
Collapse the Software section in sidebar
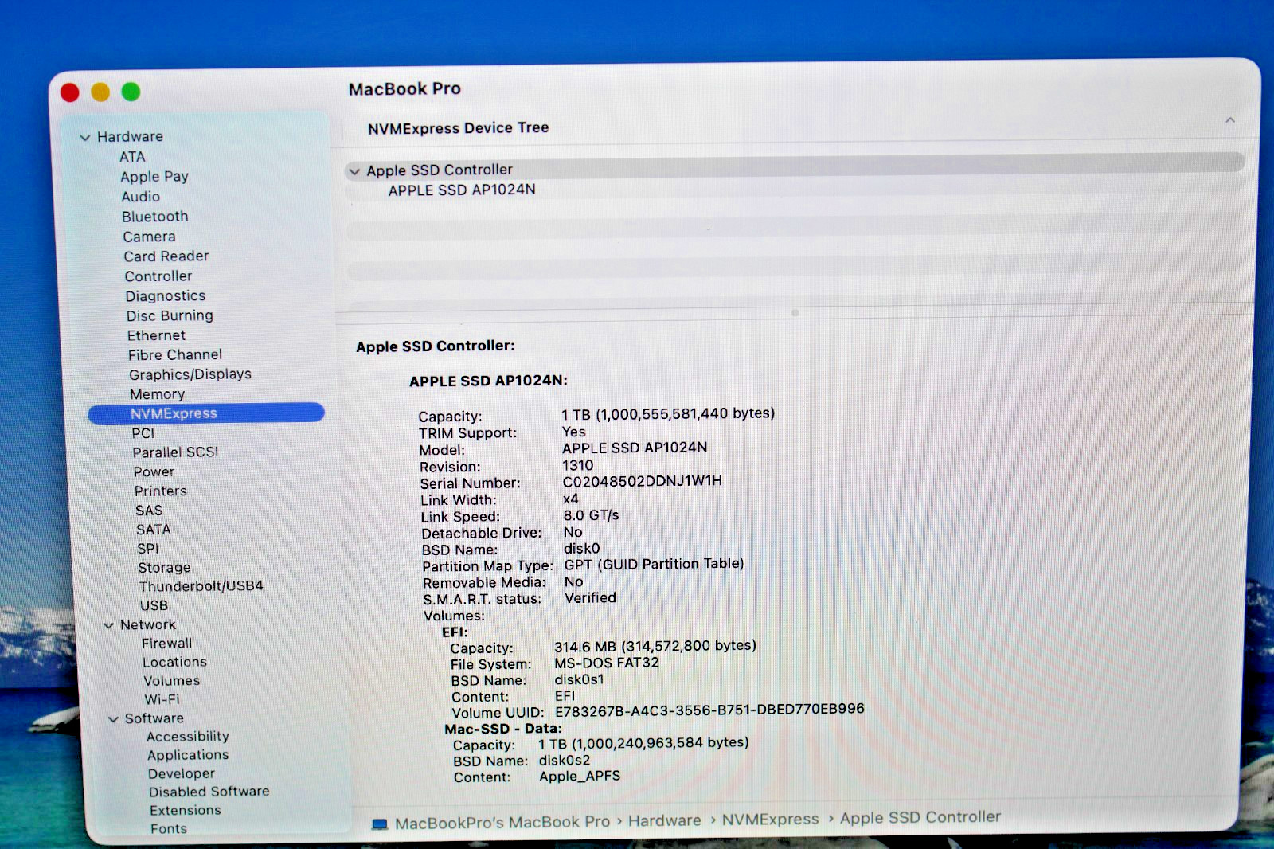(x=113, y=719)
